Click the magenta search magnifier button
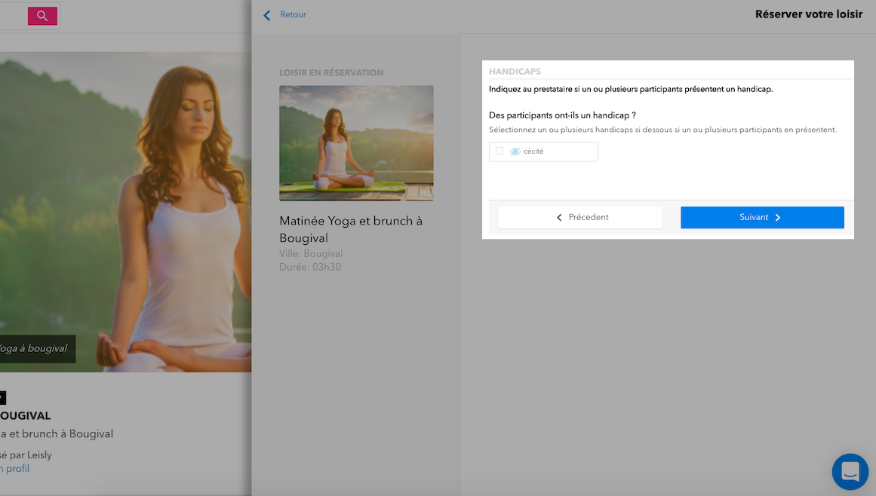The width and height of the screenshot is (876, 496). click(42, 16)
